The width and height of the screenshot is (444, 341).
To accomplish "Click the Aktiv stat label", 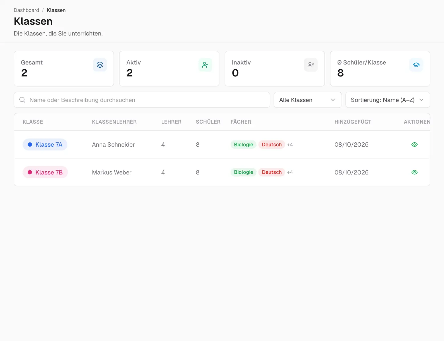I will (133, 63).
